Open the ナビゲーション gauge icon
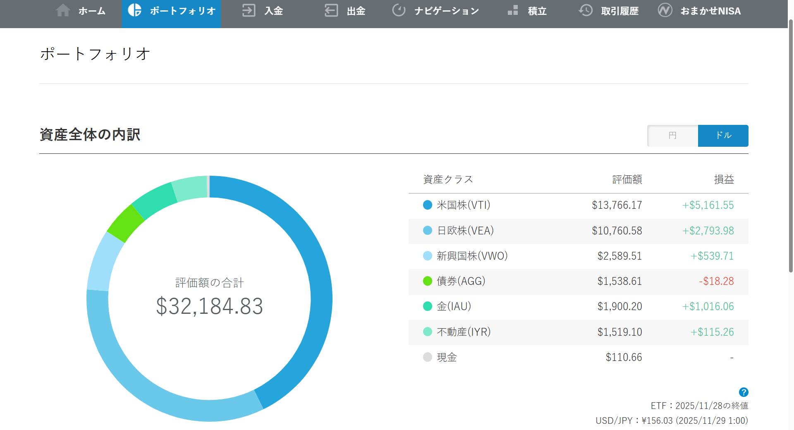Viewport: 794px width, 430px height. coord(398,11)
